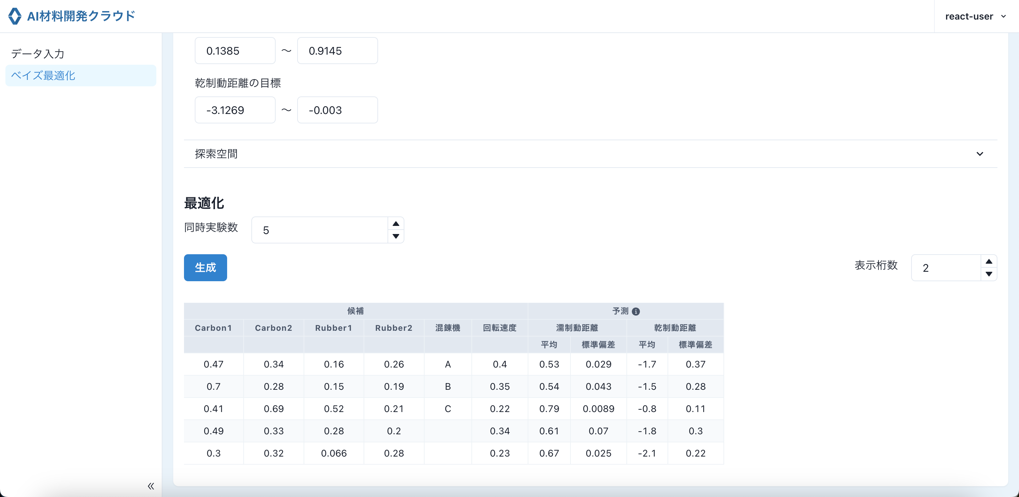Decrease 表示桁数 with down arrow
Image resolution: width=1019 pixels, height=497 pixels.
(989, 274)
